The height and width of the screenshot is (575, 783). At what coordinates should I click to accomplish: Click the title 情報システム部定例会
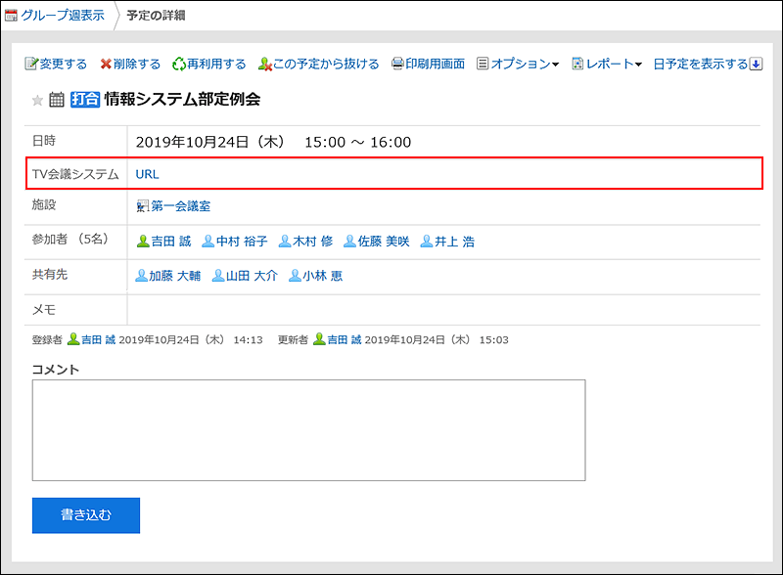coord(182,100)
